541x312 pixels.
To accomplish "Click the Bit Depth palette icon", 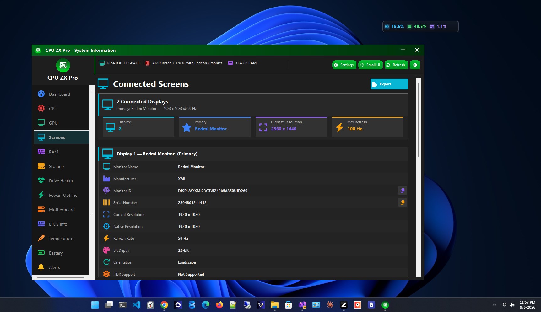I will pos(106,250).
